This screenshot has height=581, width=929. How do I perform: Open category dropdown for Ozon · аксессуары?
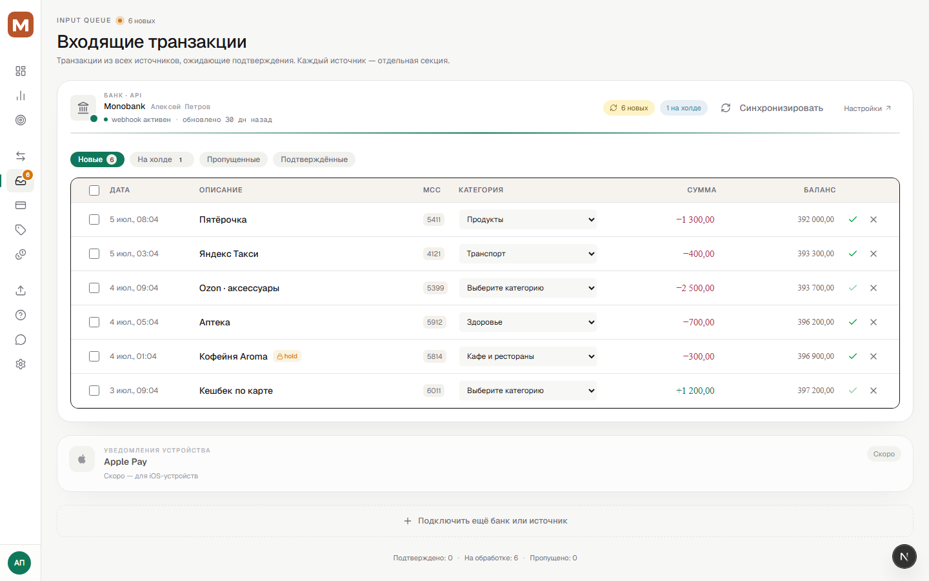coord(528,288)
